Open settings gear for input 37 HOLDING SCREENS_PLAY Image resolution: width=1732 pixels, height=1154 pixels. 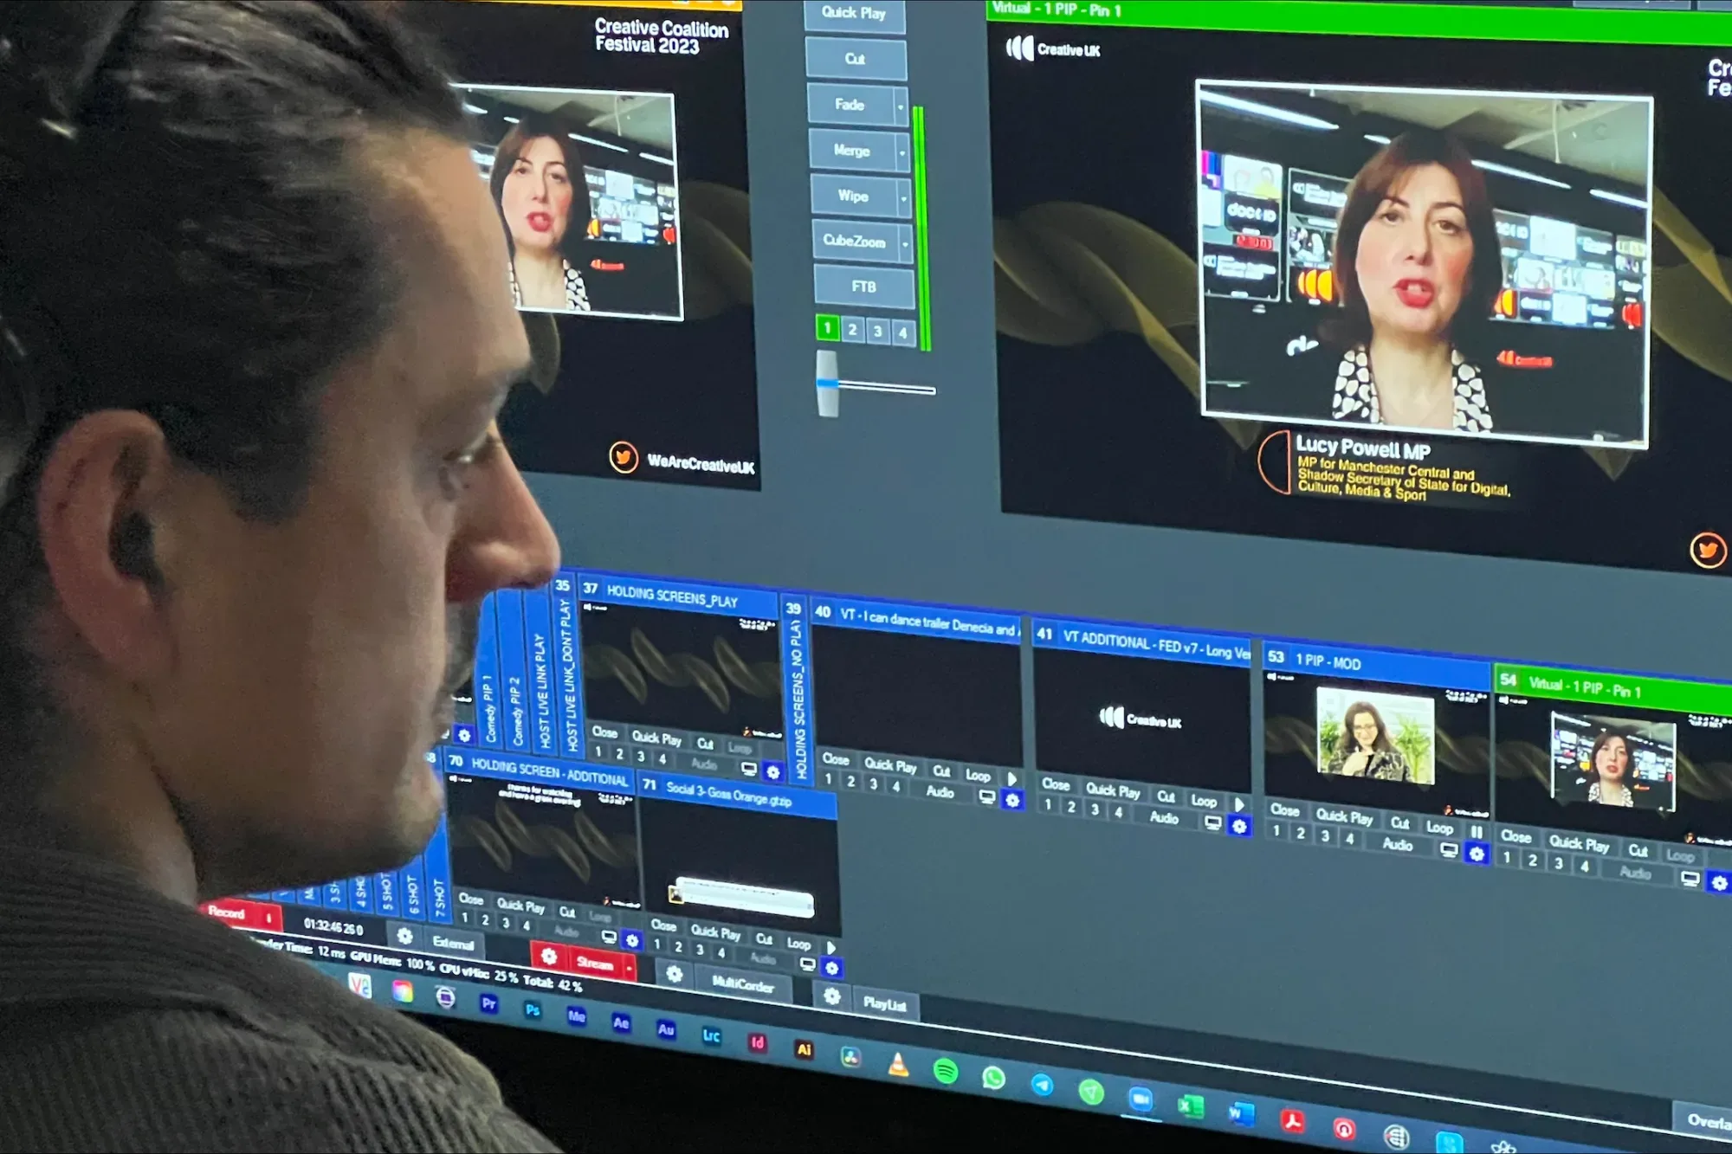pos(773,770)
